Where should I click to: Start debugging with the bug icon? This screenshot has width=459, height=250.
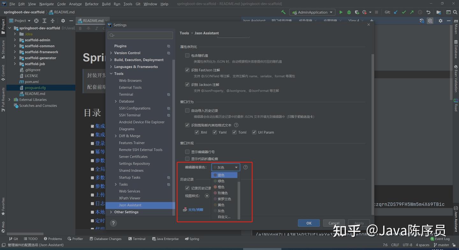tap(349, 12)
